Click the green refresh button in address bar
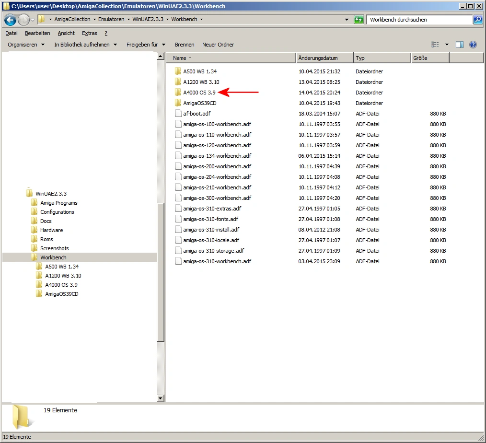486x443 pixels. click(x=359, y=20)
